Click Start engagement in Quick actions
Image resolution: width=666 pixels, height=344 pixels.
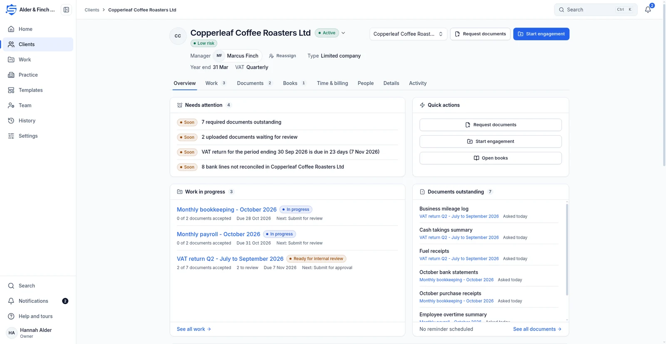[490, 141]
